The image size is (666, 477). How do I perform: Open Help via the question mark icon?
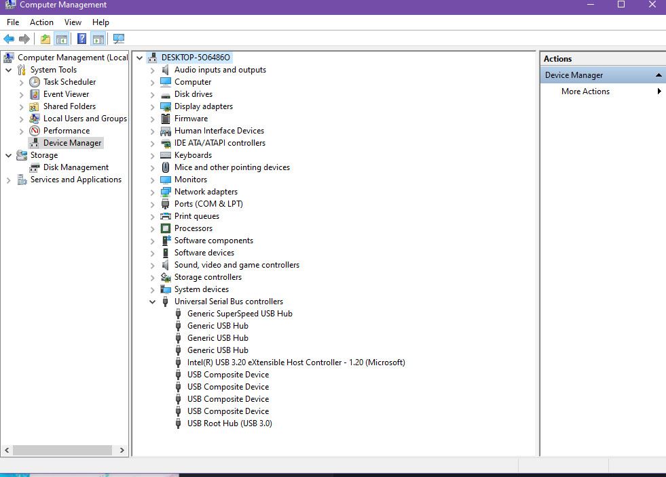coord(81,39)
